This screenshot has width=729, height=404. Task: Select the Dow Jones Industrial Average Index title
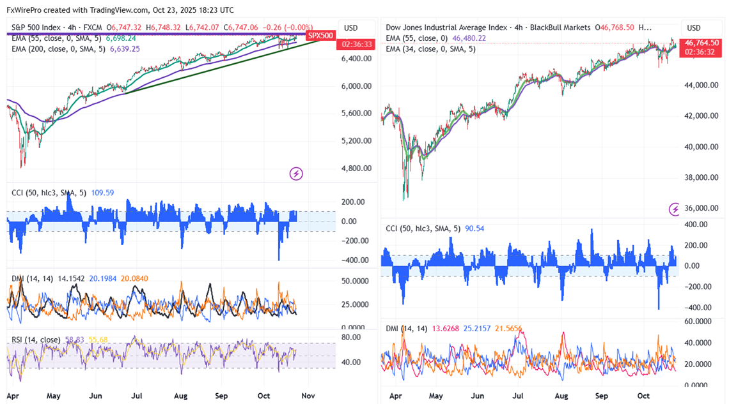[446, 27]
